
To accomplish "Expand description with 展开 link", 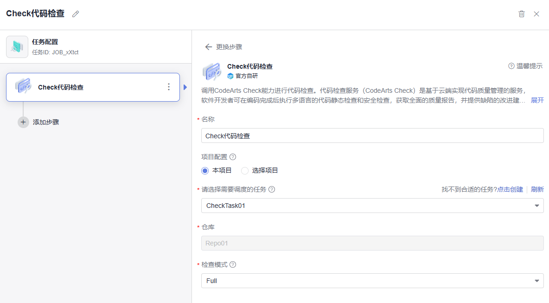I will click(x=537, y=101).
